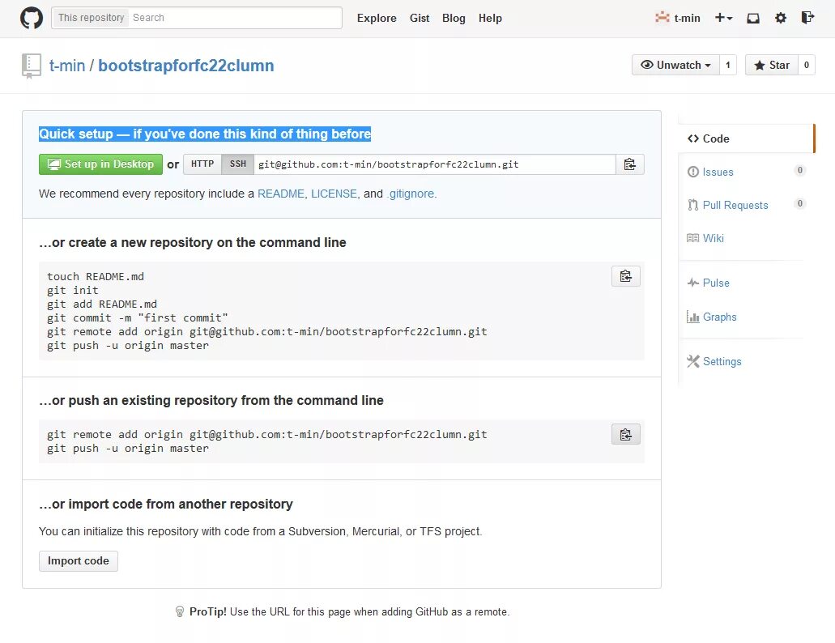Click the 'git init' command line
The image size is (835, 643).
click(72, 290)
